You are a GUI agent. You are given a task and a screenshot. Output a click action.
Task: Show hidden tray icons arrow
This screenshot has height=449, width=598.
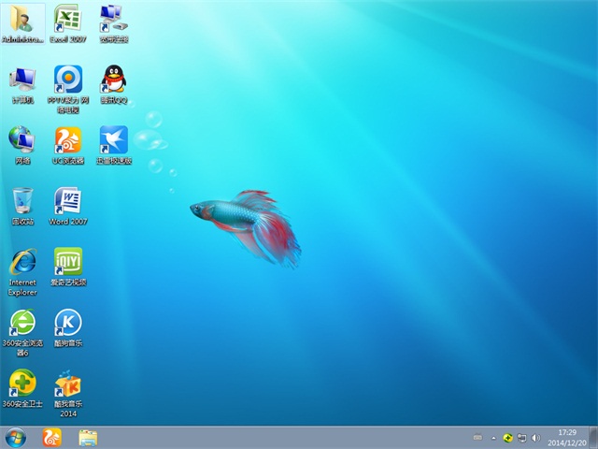tap(493, 438)
